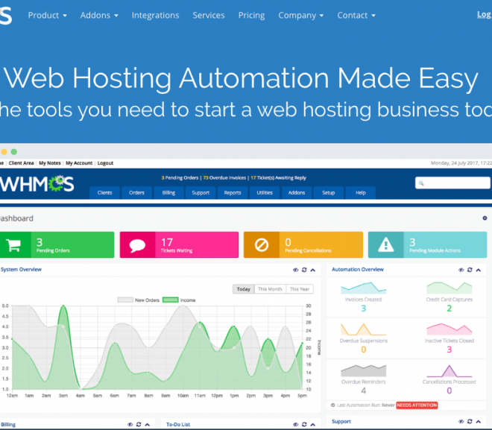
Task: Click the NEEDS ATTENTION badge
Action: 417,405
